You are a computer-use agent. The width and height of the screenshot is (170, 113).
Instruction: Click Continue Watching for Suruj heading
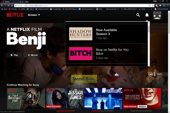click(x=23, y=85)
